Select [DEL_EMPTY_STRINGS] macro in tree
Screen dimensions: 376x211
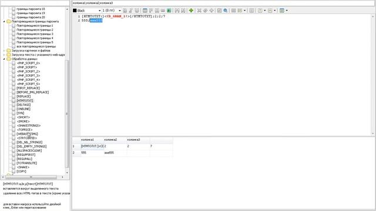(31, 147)
